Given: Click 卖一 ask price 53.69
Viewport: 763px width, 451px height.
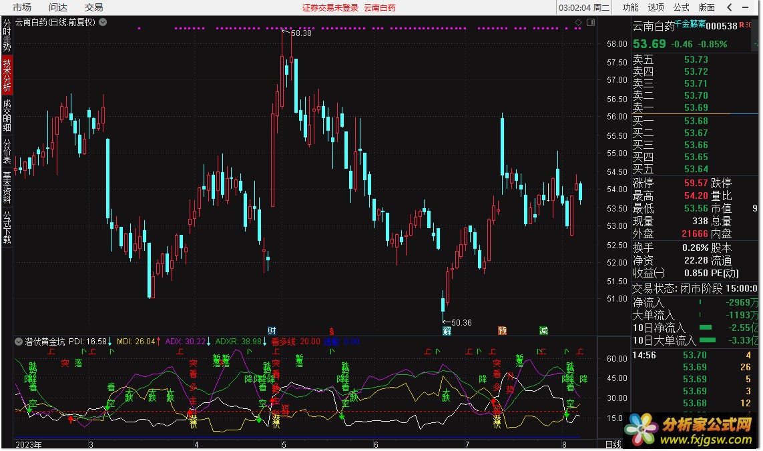Looking at the screenshot, I should click(696, 107).
